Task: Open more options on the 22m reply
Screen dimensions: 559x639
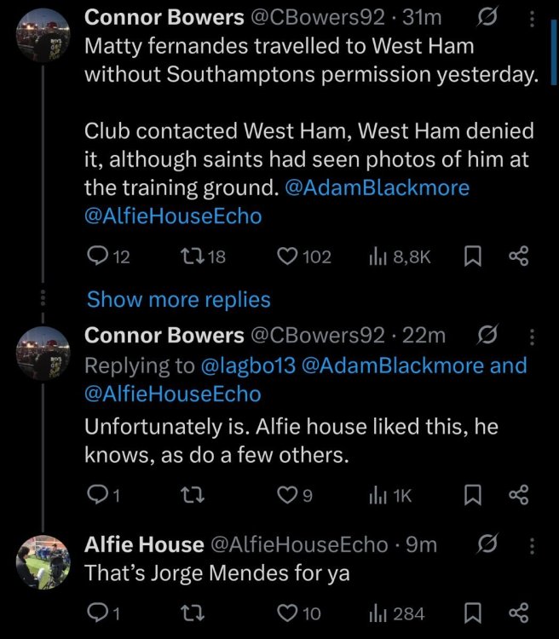Action: pos(533,337)
